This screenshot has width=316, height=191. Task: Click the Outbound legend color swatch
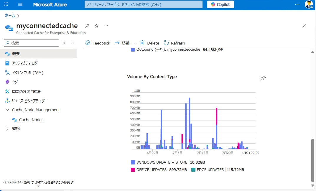(133, 50)
